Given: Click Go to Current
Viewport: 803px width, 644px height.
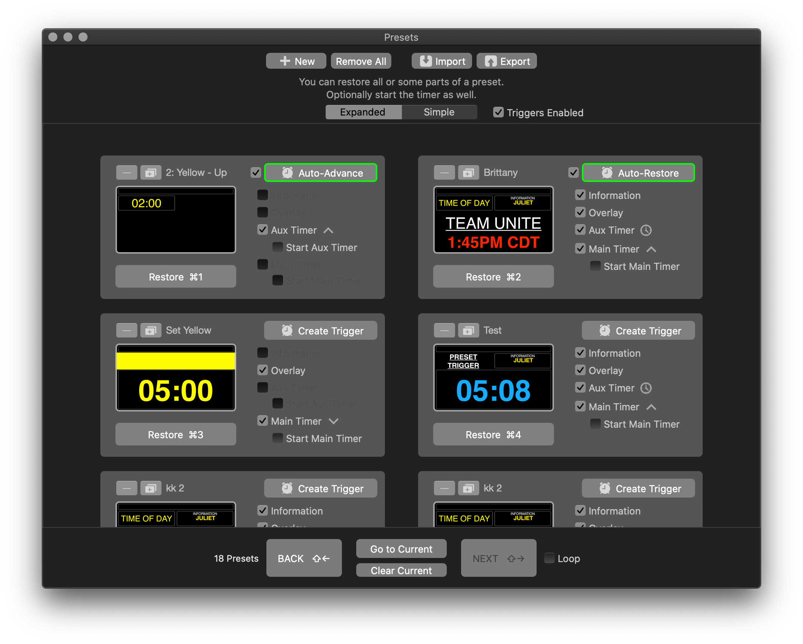Looking at the screenshot, I should (401, 549).
